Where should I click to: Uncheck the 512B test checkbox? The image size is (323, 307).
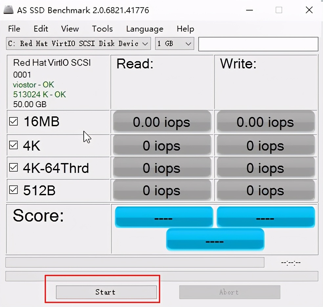13,190
